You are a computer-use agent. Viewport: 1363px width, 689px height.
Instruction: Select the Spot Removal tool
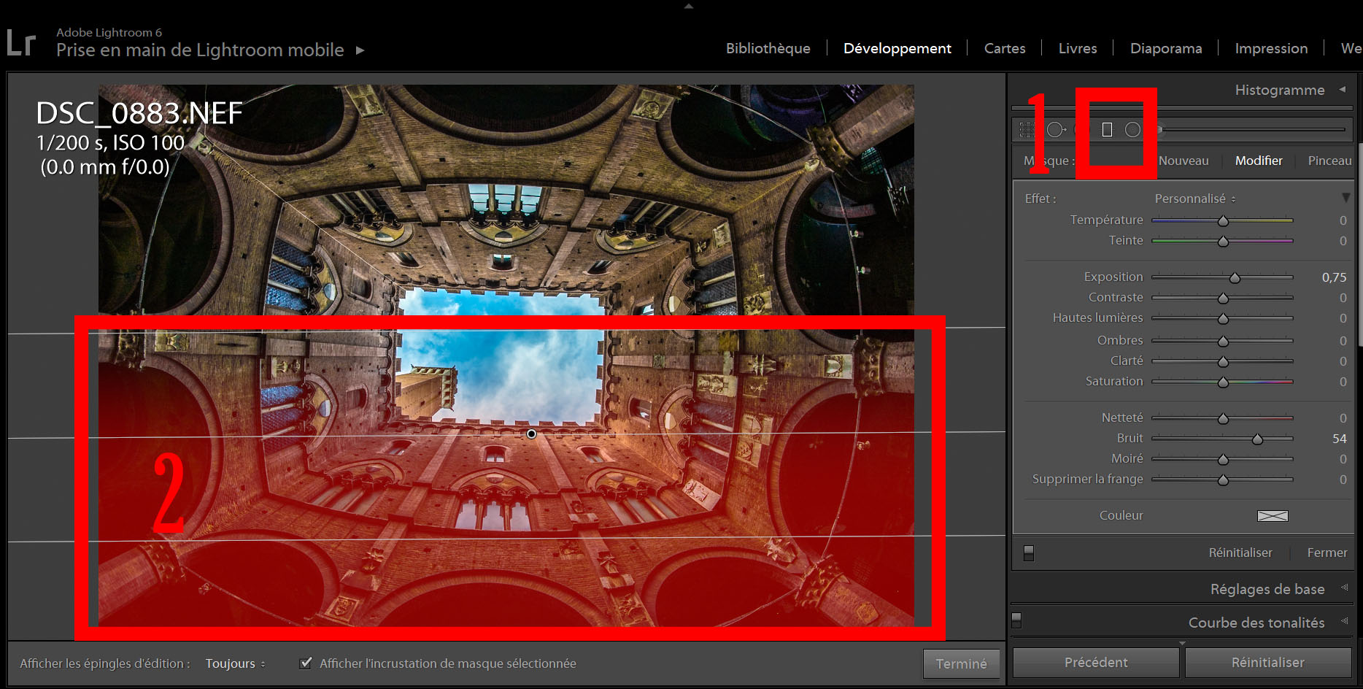click(x=1056, y=130)
